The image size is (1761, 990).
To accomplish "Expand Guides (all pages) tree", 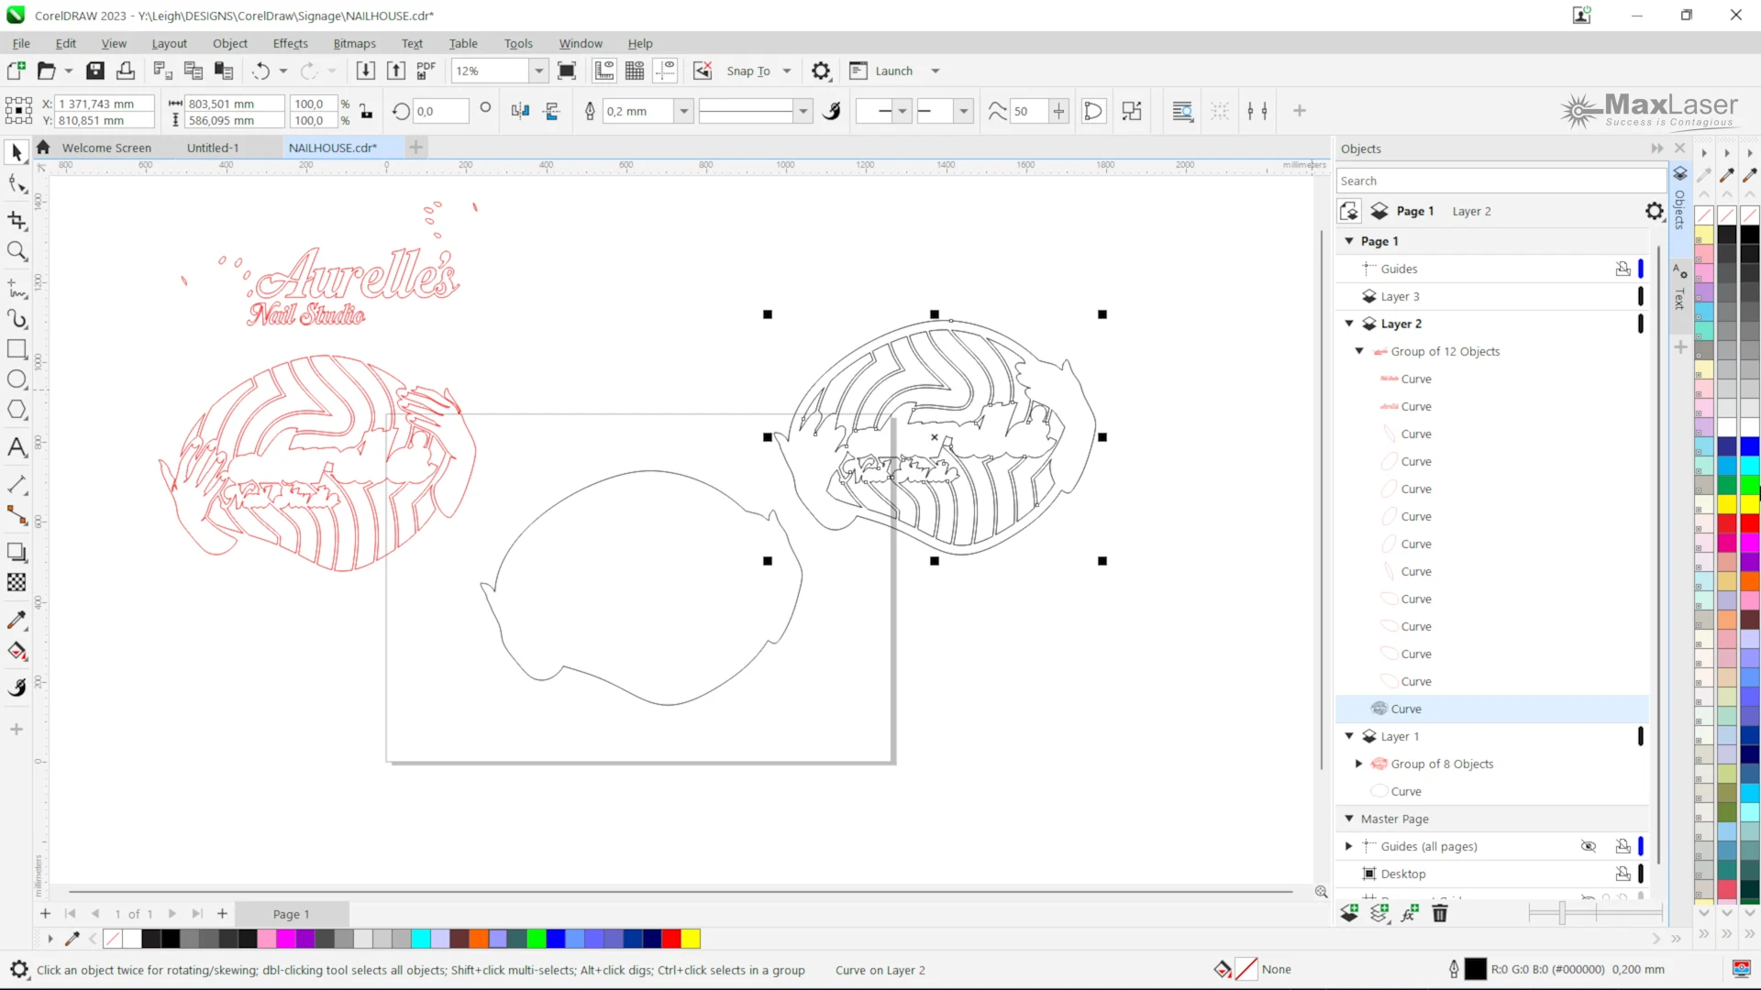I will (1348, 846).
